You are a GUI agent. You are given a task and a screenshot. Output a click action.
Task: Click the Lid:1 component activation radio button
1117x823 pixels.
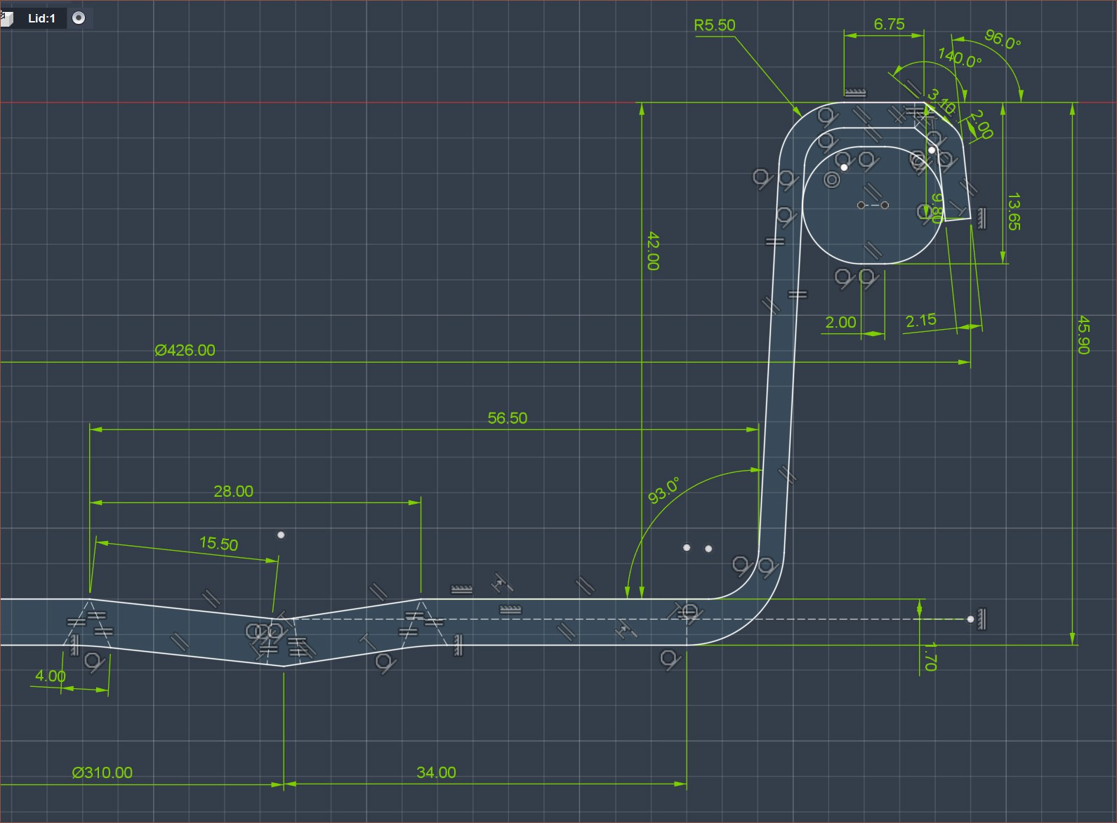pos(79,18)
